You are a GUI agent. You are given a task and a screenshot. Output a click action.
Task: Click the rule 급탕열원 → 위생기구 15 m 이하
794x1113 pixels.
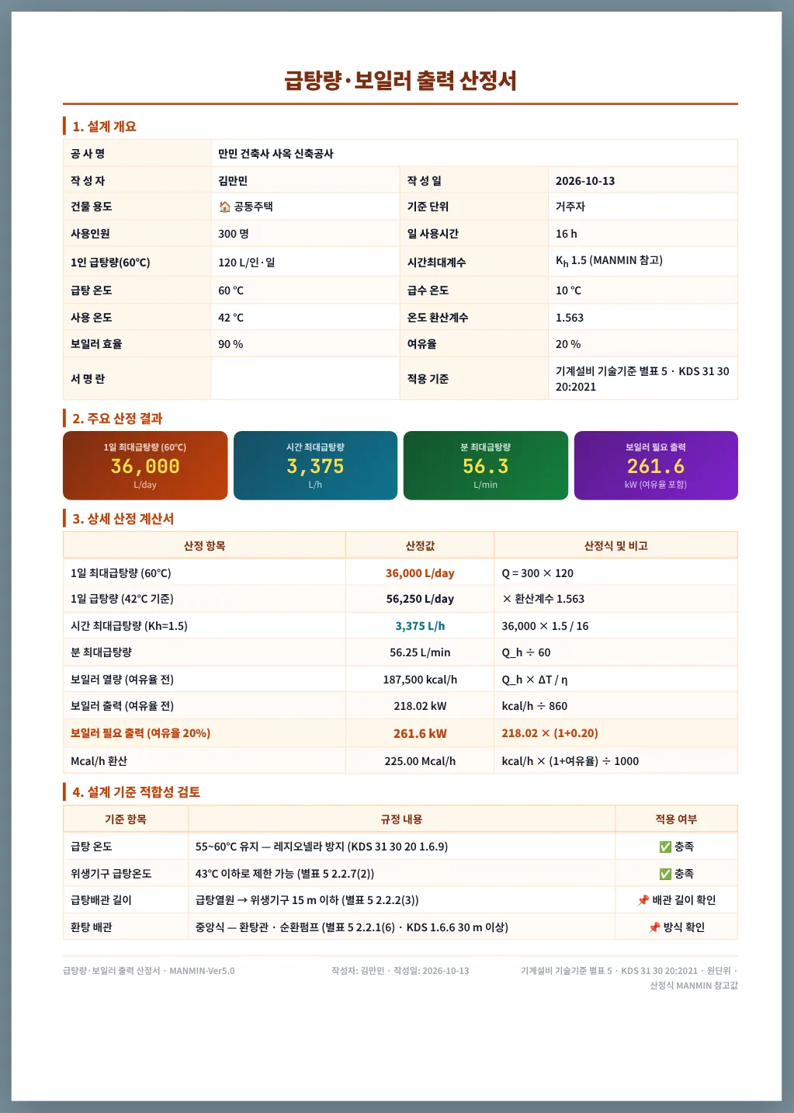pos(307,900)
